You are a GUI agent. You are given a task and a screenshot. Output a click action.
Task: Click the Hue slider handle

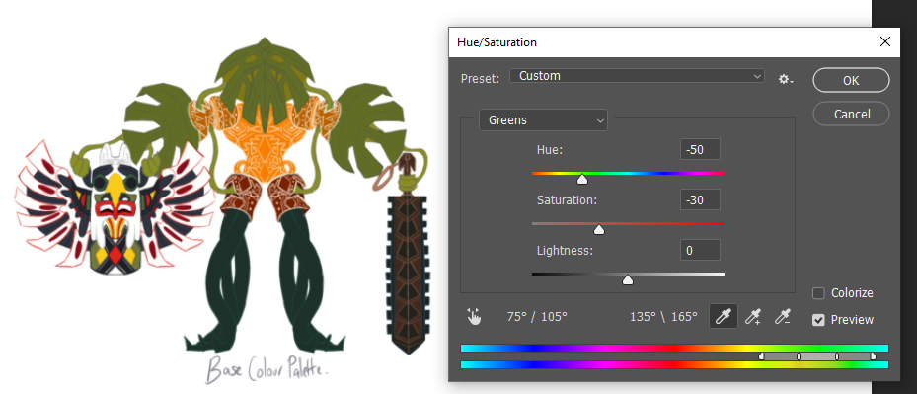(582, 179)
